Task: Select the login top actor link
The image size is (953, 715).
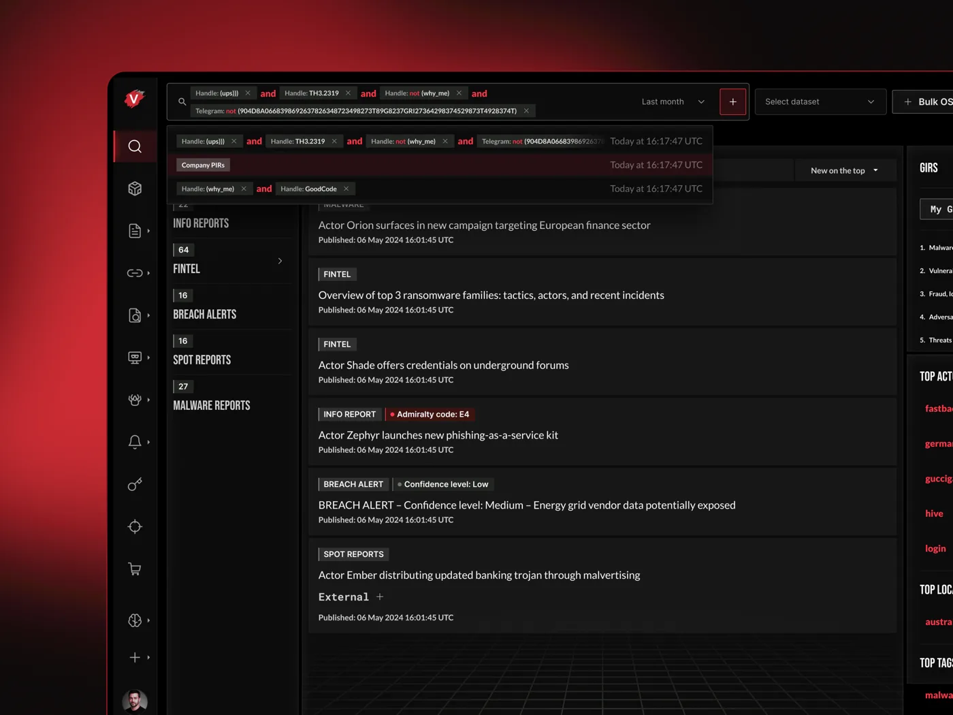Action: 935,548
